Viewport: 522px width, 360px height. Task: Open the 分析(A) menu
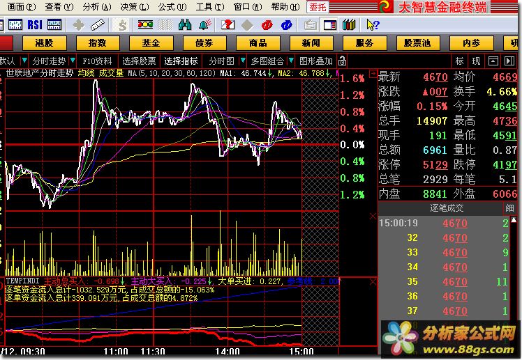97,7
